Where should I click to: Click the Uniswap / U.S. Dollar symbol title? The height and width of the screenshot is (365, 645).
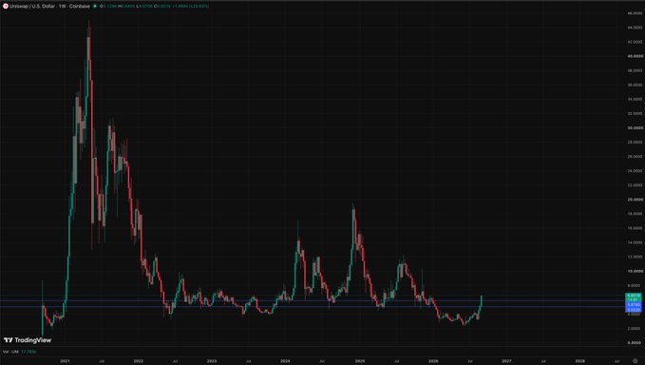tap(49, 6)
